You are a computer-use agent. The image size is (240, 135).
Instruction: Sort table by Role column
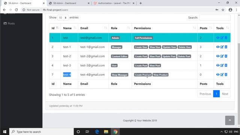click(x=120, y=28)
